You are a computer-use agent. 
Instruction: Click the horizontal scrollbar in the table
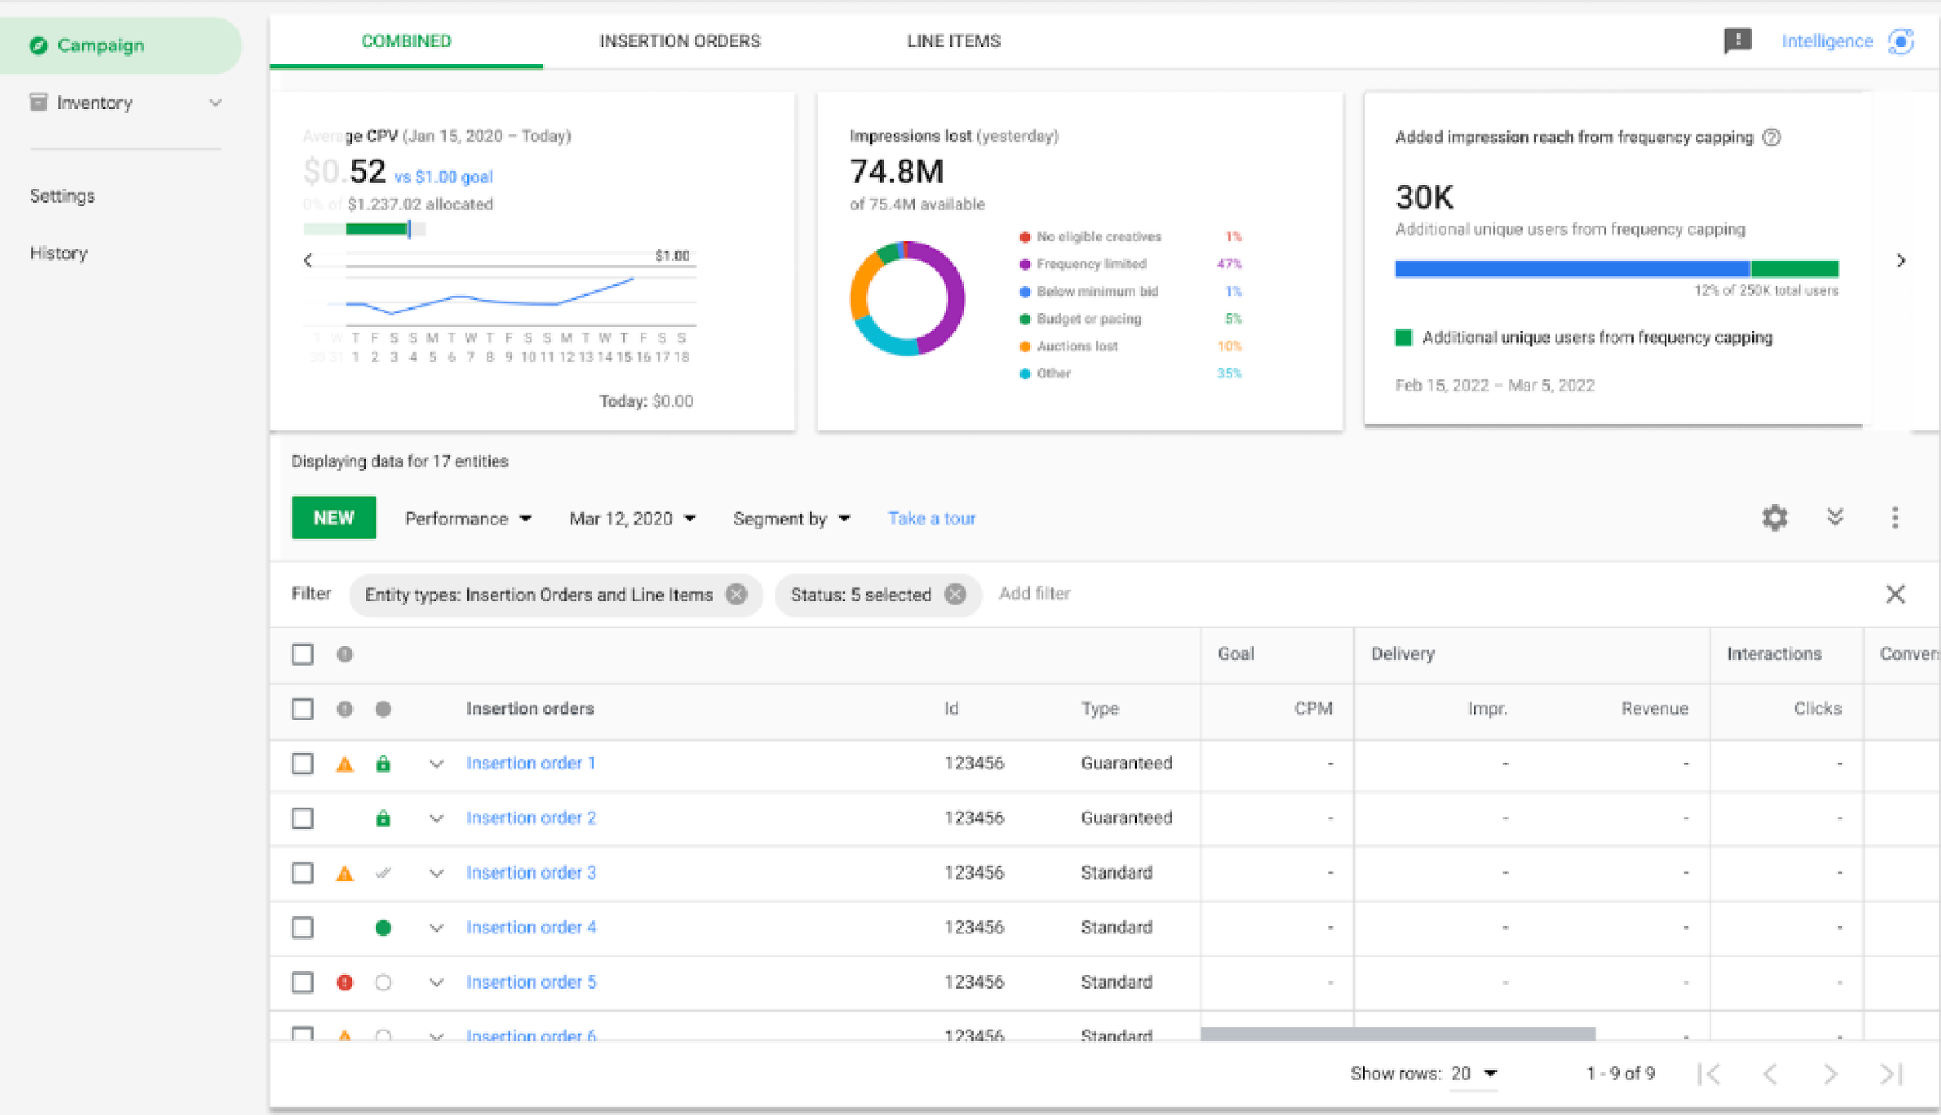click(x=1398, y=1034)
